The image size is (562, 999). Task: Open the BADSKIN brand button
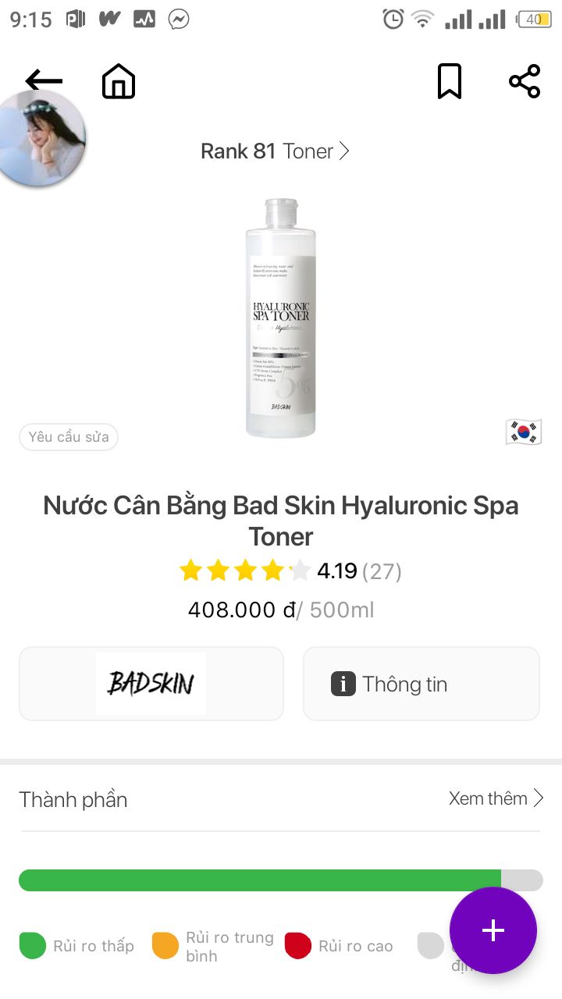[x=151, y=684]
